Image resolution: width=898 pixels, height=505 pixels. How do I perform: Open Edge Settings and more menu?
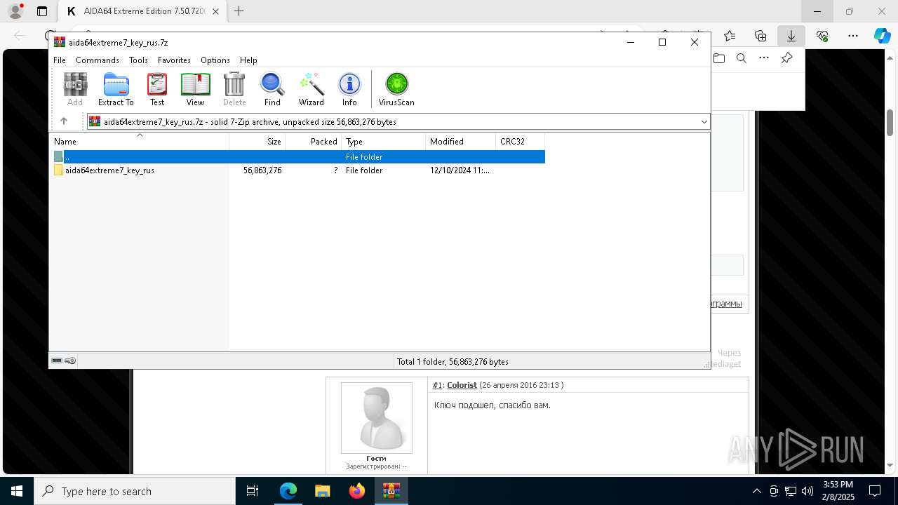[852, 36]
